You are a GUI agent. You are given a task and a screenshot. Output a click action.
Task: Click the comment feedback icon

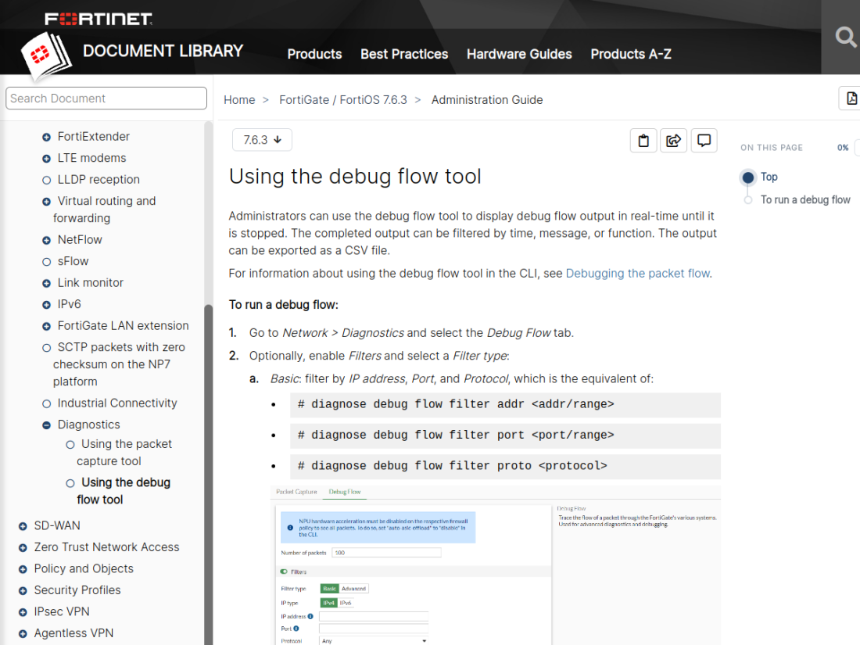click(704, 141)
